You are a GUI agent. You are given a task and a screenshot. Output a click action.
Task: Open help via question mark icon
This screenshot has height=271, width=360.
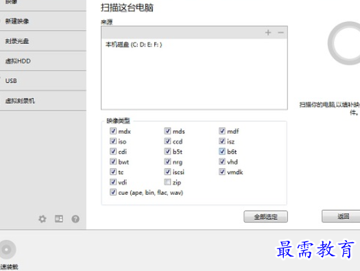click(75, 219)
